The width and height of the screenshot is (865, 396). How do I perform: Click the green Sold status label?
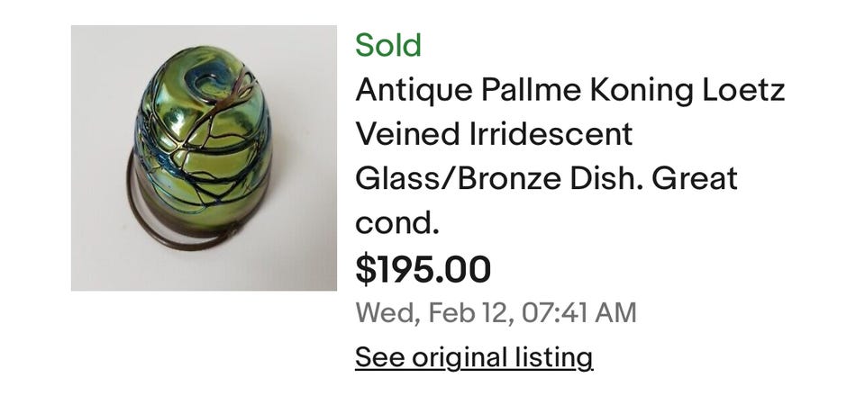387,45
